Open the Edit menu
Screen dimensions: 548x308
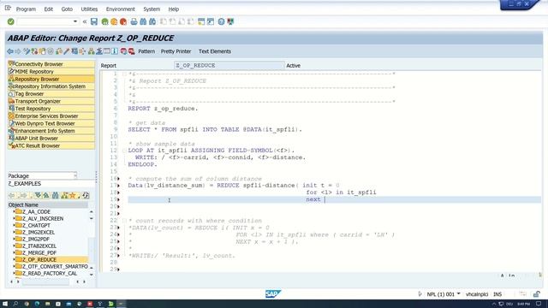click(49, 9)
